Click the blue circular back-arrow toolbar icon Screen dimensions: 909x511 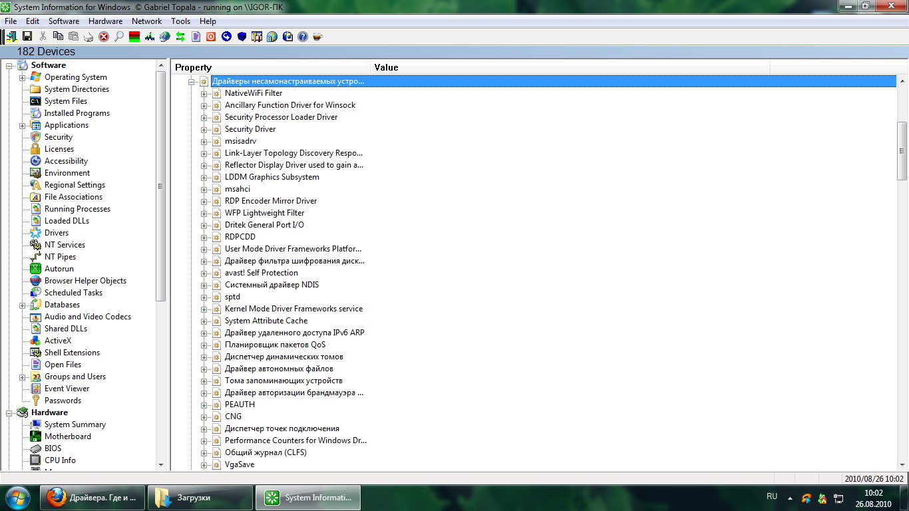226,37
